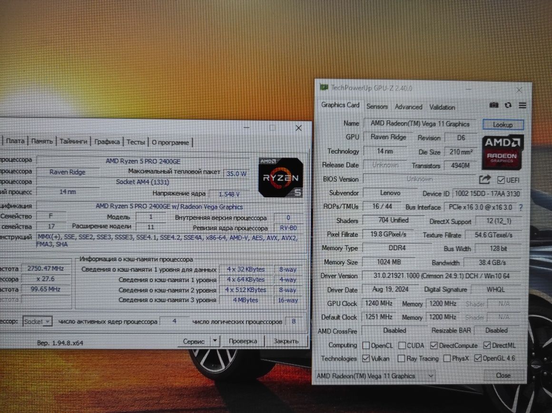Switch to the Advanced tab
The height and width of the screenshot is (413, 552).
[408, 107]
